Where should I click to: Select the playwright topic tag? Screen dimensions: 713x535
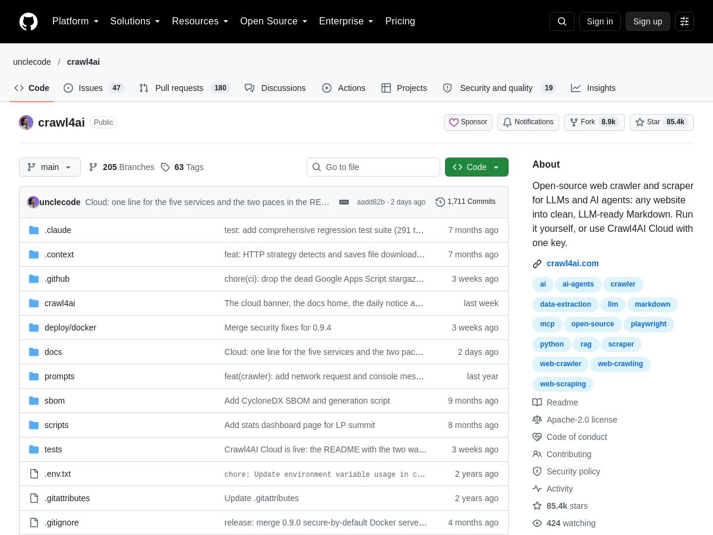(649, 324)
